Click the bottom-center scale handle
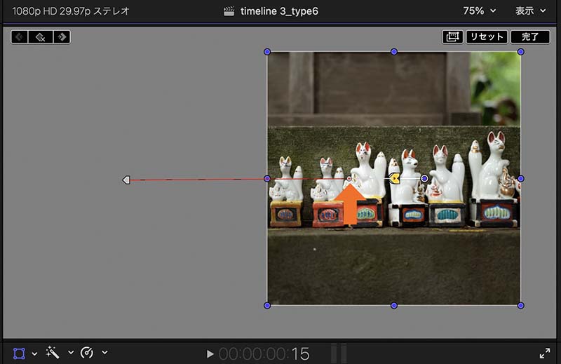This screenshot has width=561, height=364. click(x=394, y=305)
